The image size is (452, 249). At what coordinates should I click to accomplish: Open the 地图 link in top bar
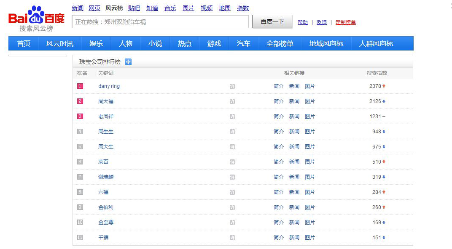225,8
